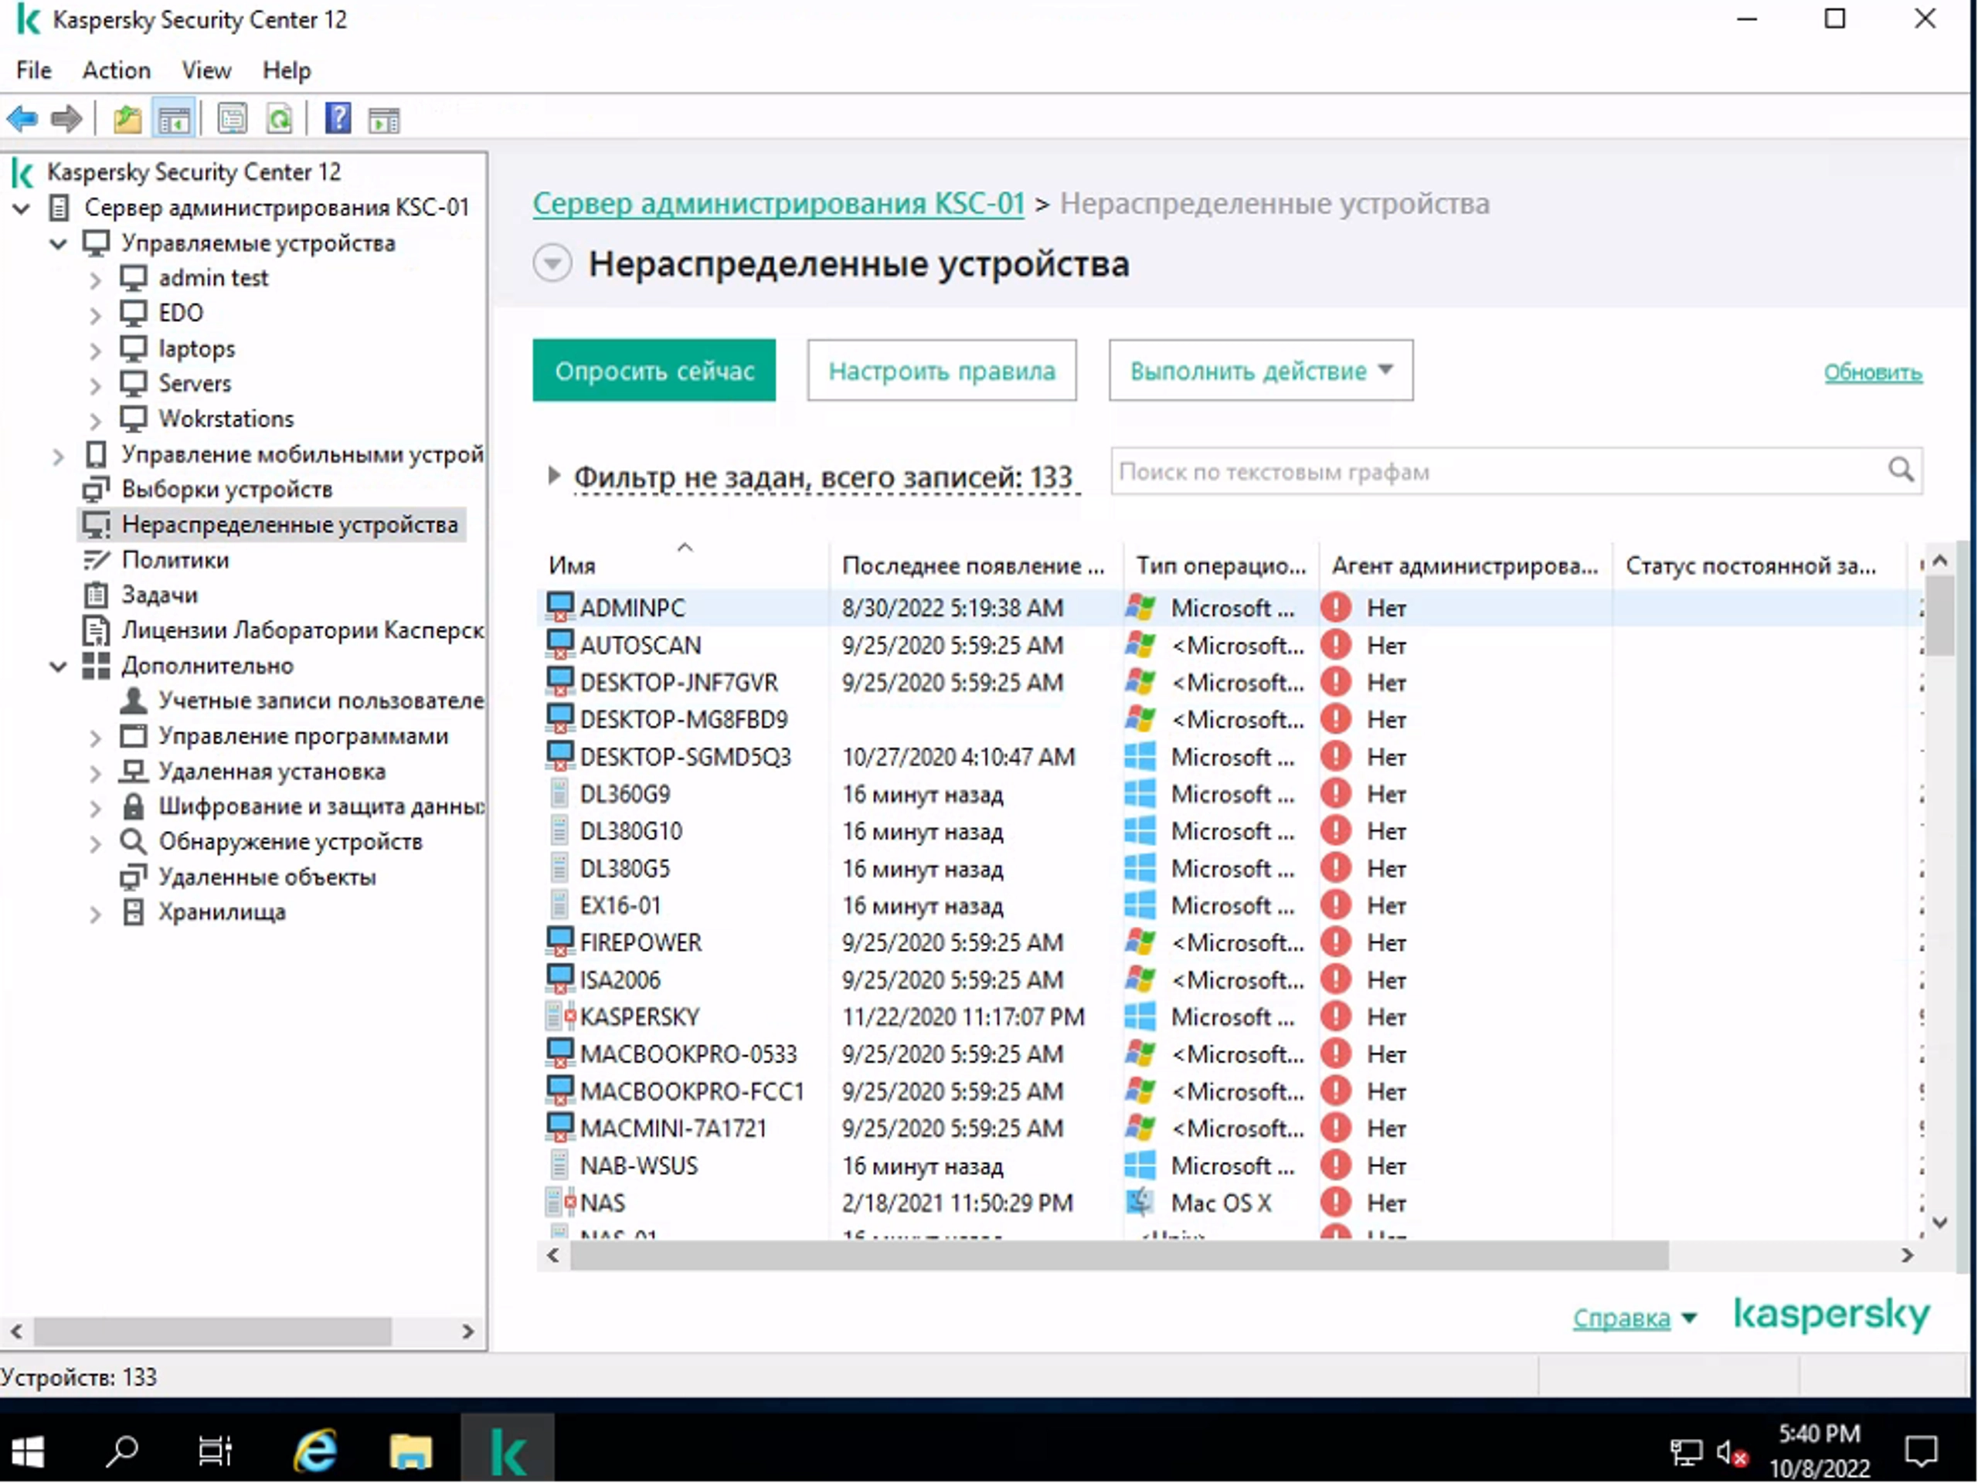Click the Справка link
Screen dimensions: 1978x1483
click(x=1621, y=1318)
